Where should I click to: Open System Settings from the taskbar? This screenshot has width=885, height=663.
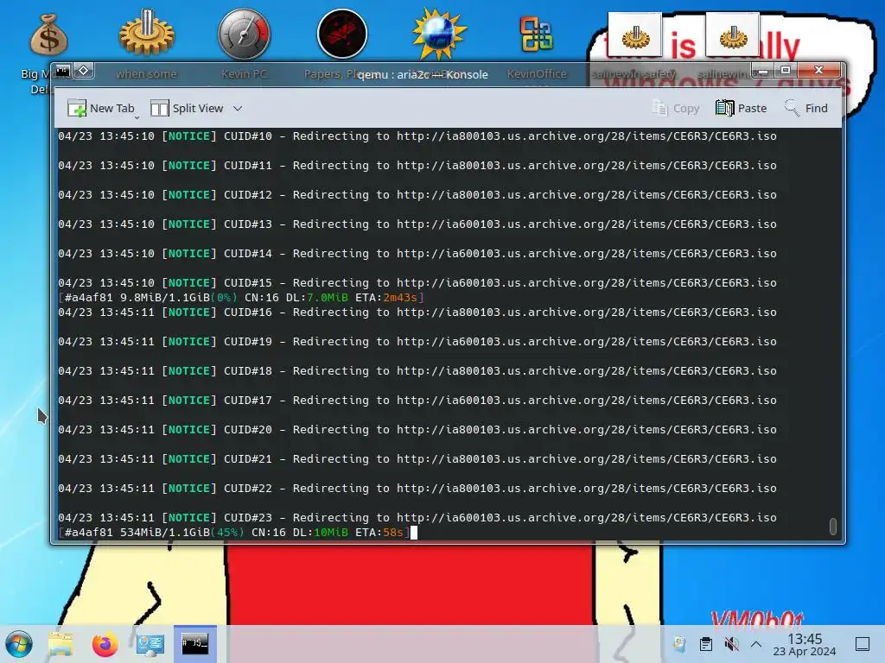pos(150,644)
